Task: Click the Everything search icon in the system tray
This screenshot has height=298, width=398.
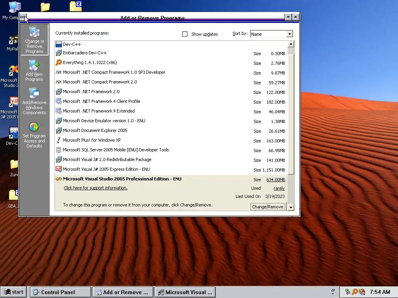Action: (354, 292)
